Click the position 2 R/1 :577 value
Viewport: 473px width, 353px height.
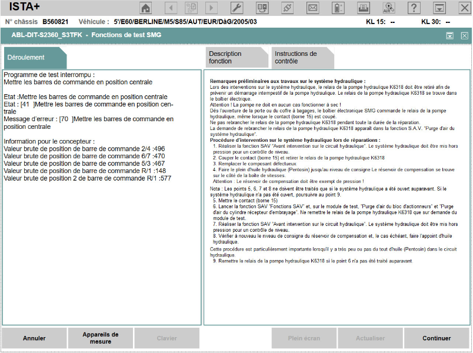click(88, 178)
